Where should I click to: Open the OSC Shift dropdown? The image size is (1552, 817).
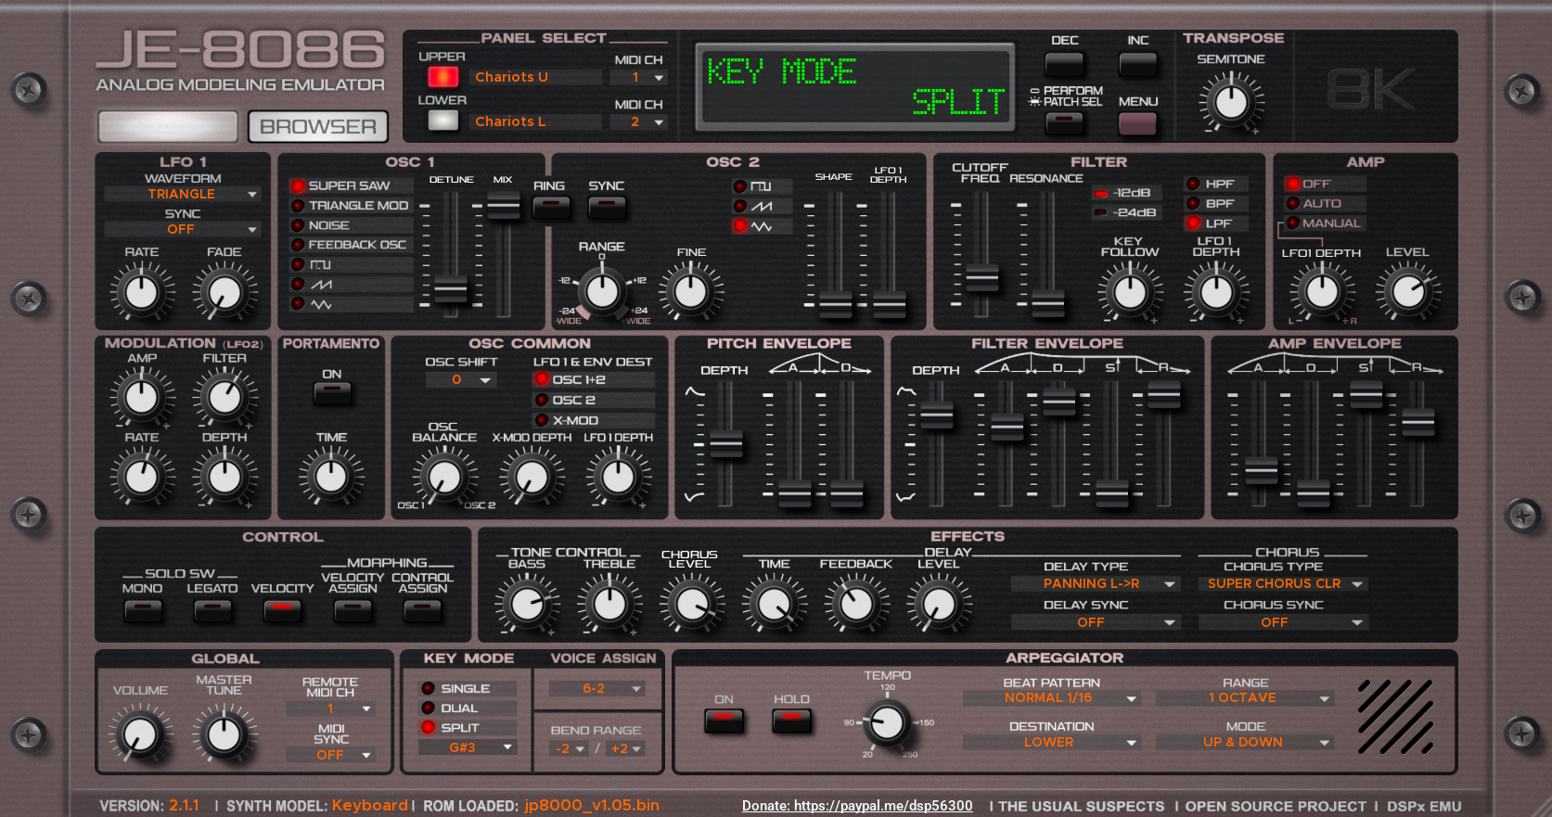coord(461,380)
